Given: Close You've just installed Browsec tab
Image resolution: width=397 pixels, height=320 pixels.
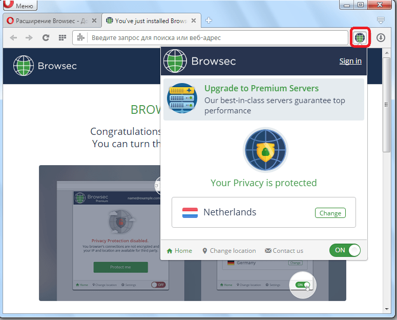Looking at the screenshot, I should (x=194, y=21).
